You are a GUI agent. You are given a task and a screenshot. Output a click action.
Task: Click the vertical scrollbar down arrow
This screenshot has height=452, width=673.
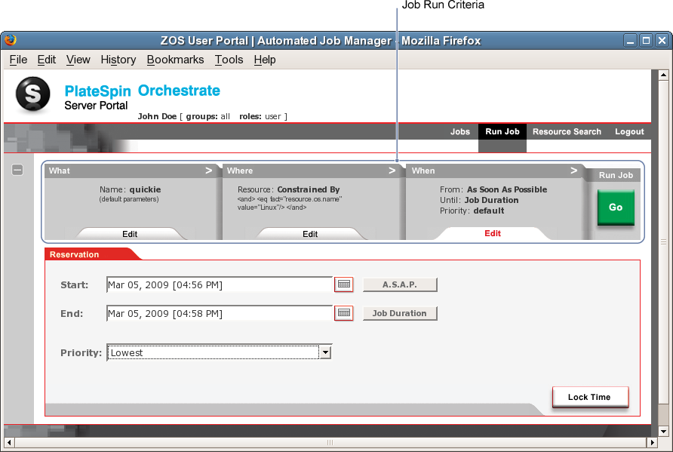click(663, 432)
